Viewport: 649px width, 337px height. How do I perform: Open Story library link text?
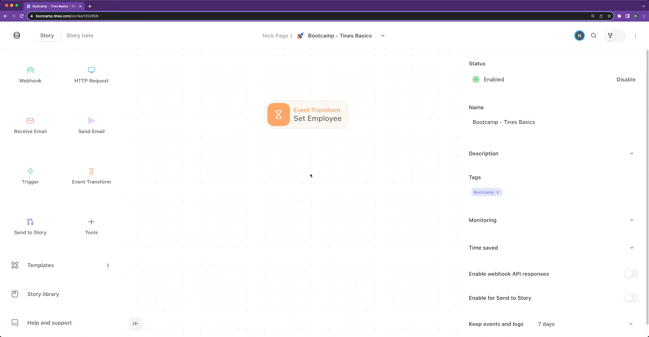pyautogui.click(x=43, y=294)
